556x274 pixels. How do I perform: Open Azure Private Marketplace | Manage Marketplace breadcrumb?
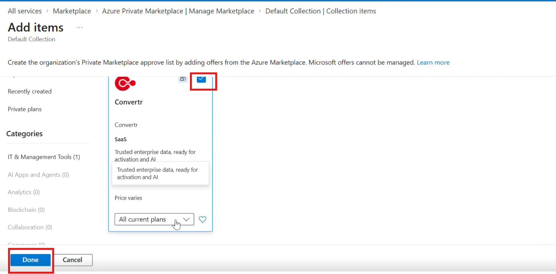click(x=178, y=11)
